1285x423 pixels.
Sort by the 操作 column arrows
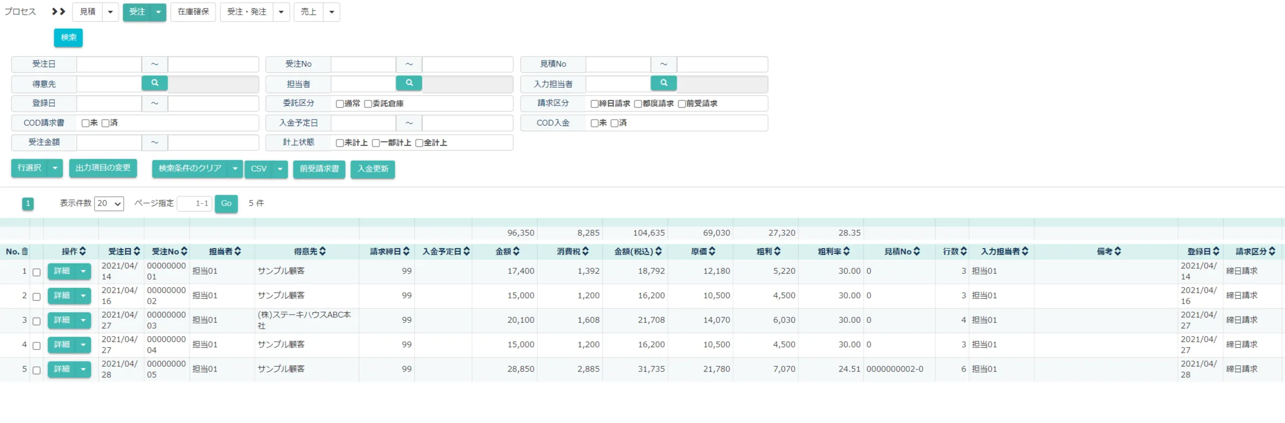coord(82,251)
